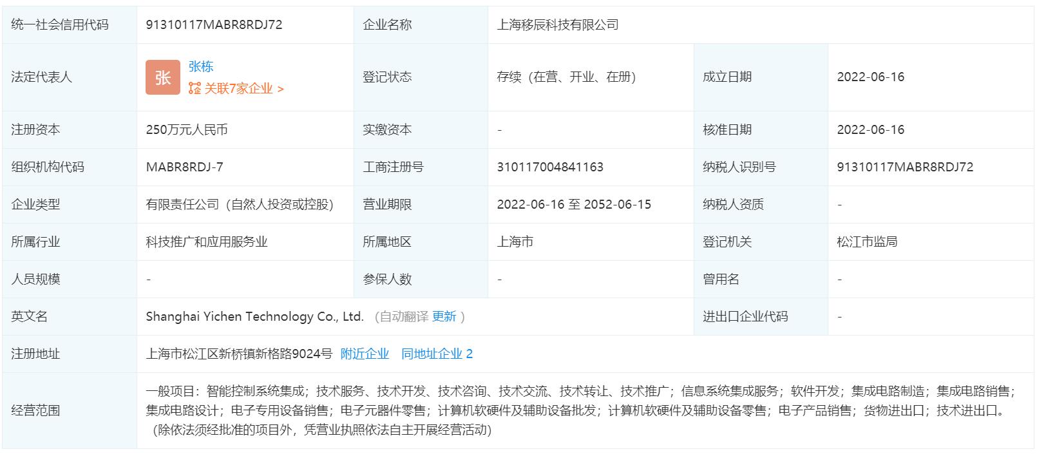Select company name 上海移辰科技有限公司

(x=558, y=25)
